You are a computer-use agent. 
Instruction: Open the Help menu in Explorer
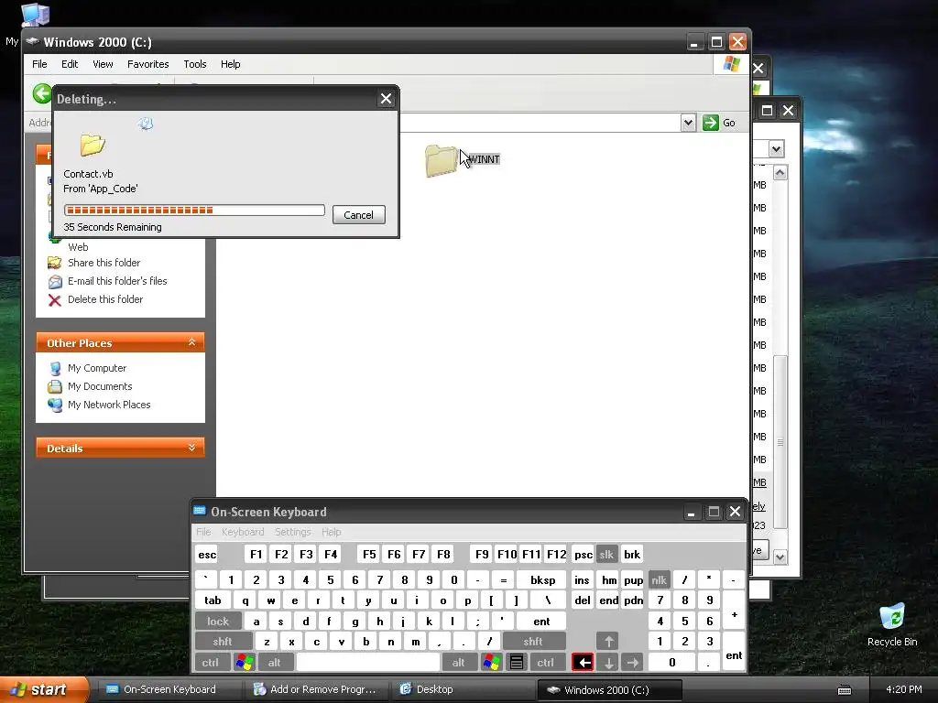[x=230, y=64]
